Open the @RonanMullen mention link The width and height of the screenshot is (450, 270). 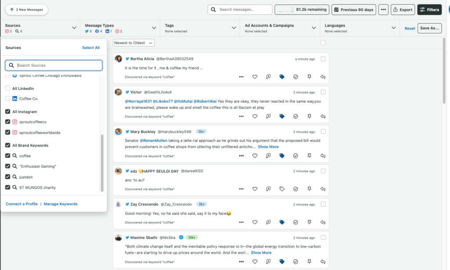click(153, 140)
